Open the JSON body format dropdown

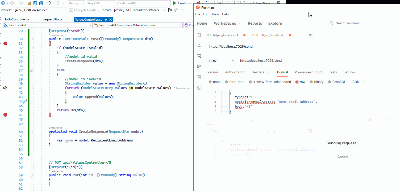pos(358,82)
